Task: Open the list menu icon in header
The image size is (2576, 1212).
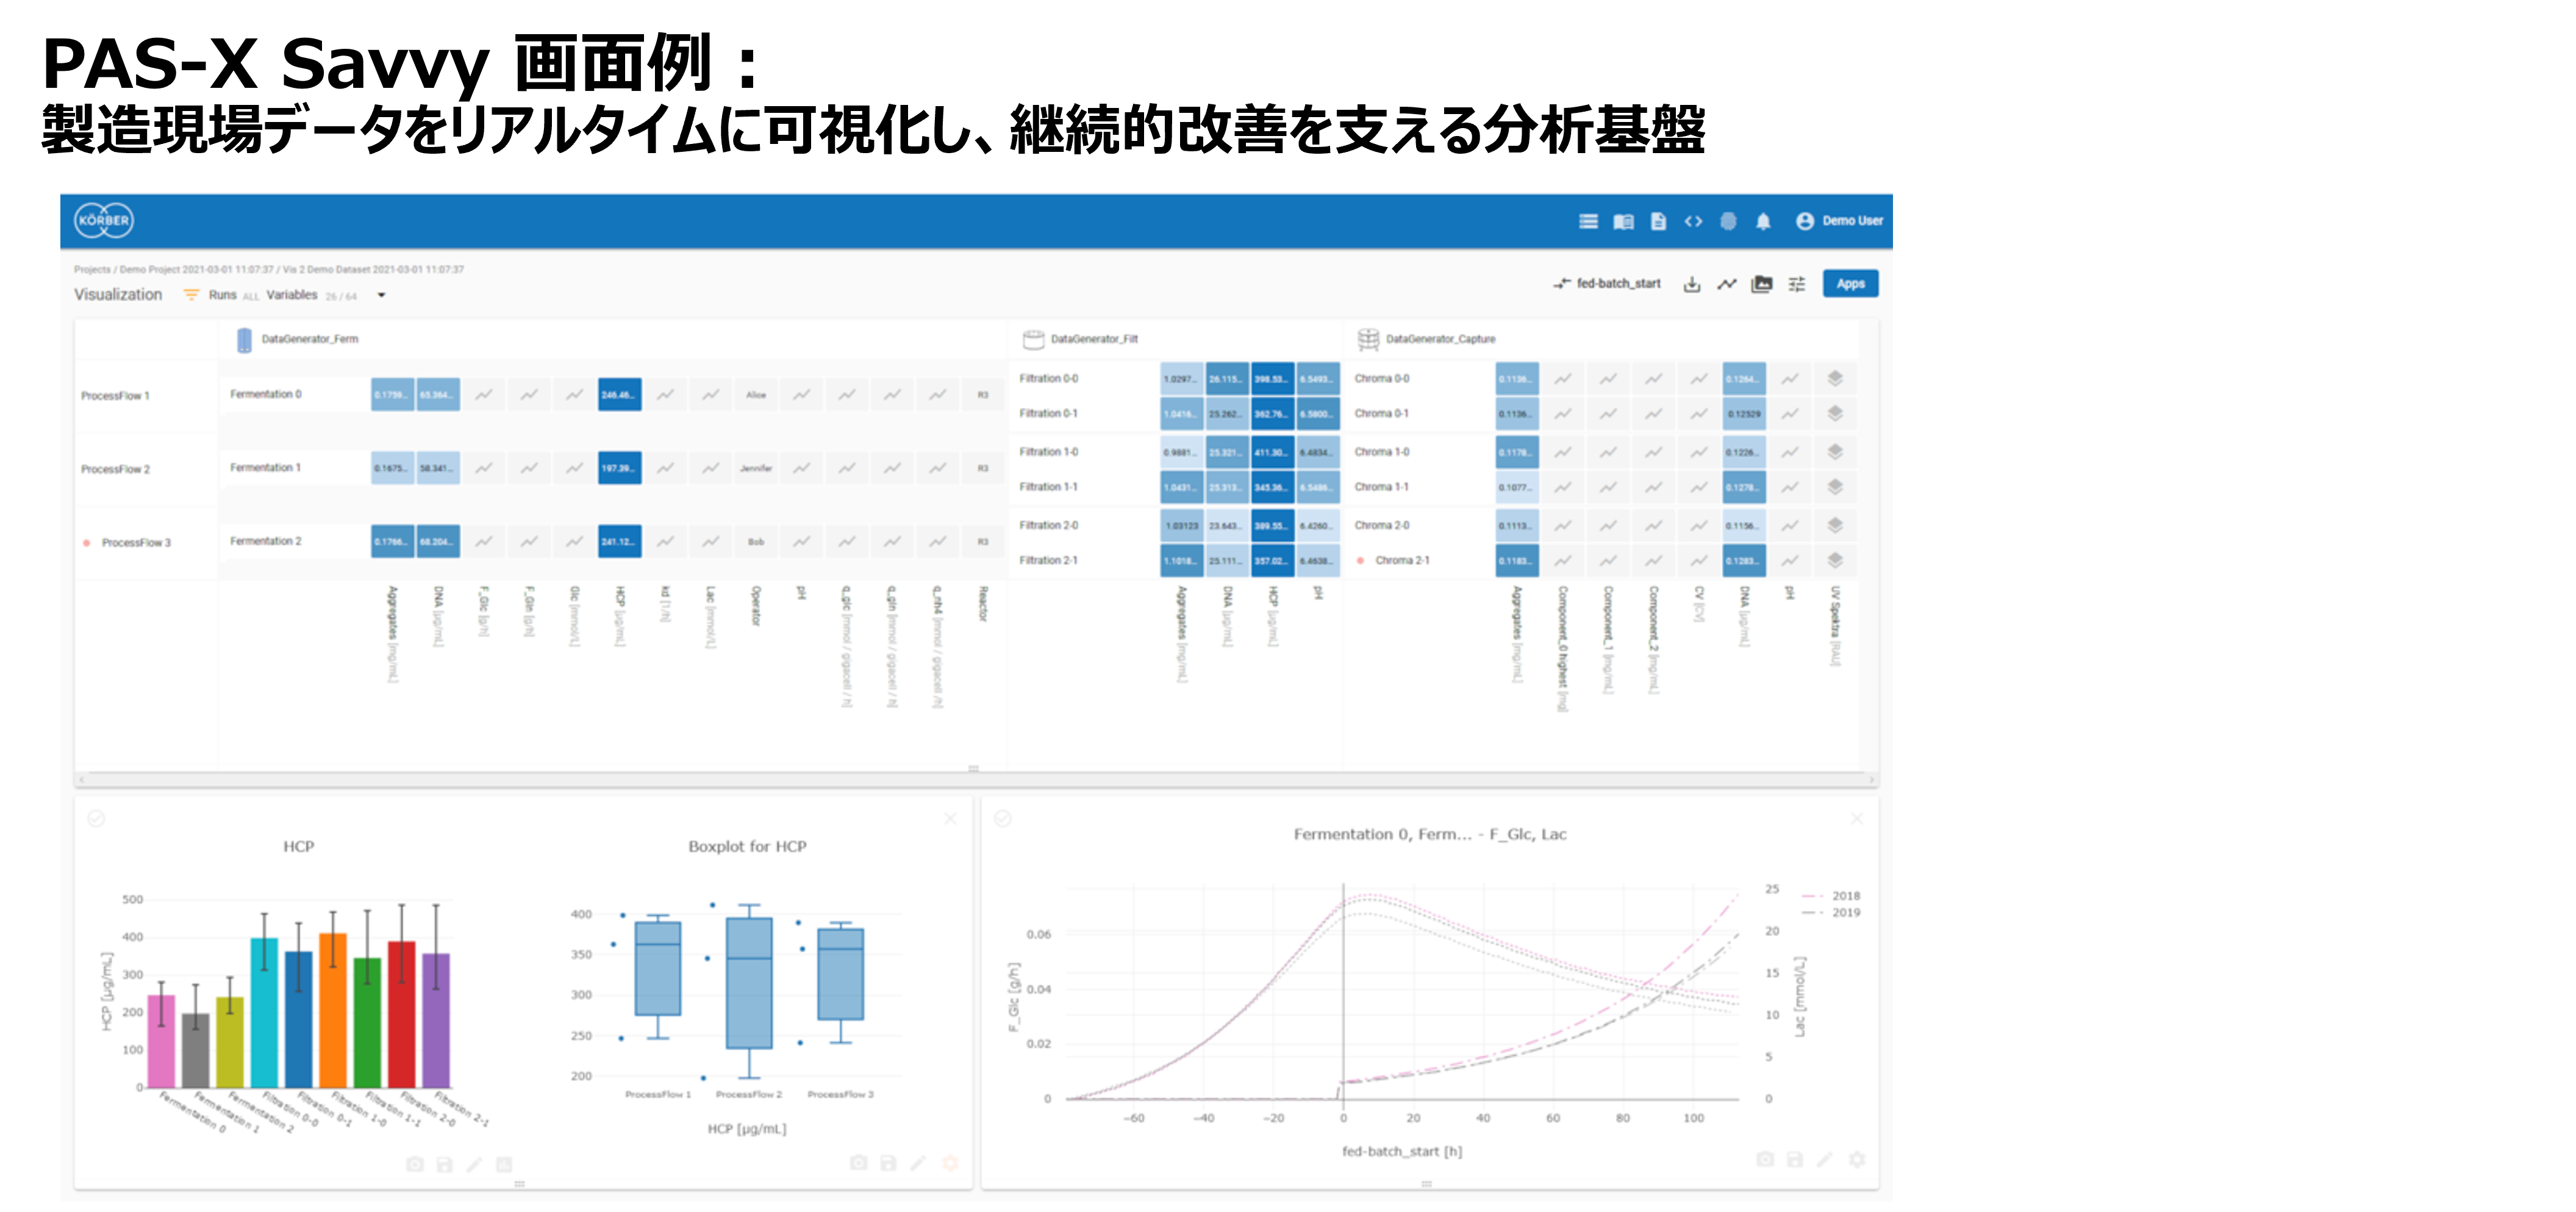Action: (x=1588, y=221)
